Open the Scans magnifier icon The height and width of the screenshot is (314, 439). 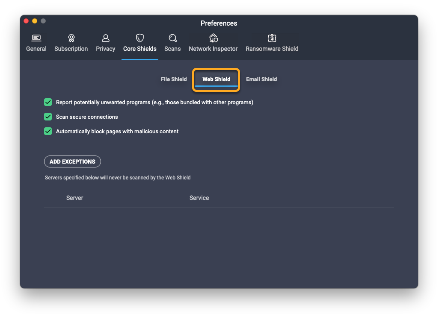pyautogui.click(x=172, y=38)
